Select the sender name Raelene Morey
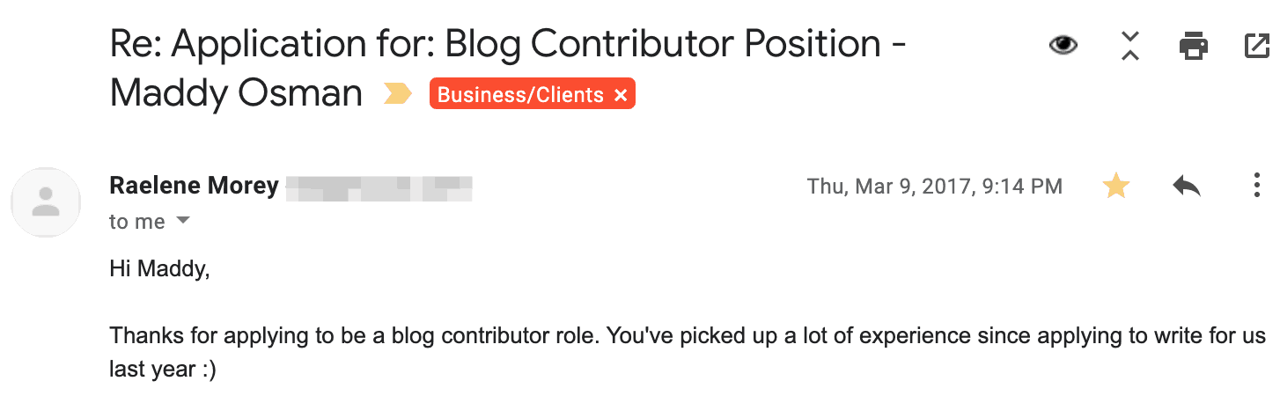The image size is (1280, 403). [x=194, y=187]
